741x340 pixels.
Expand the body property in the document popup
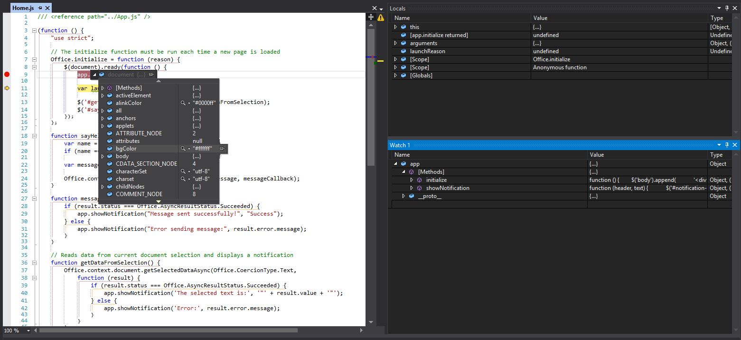tap(103, 156)
